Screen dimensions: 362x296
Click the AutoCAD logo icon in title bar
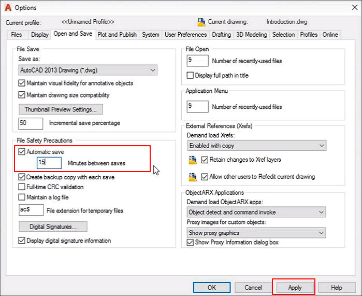pos(7,7)
